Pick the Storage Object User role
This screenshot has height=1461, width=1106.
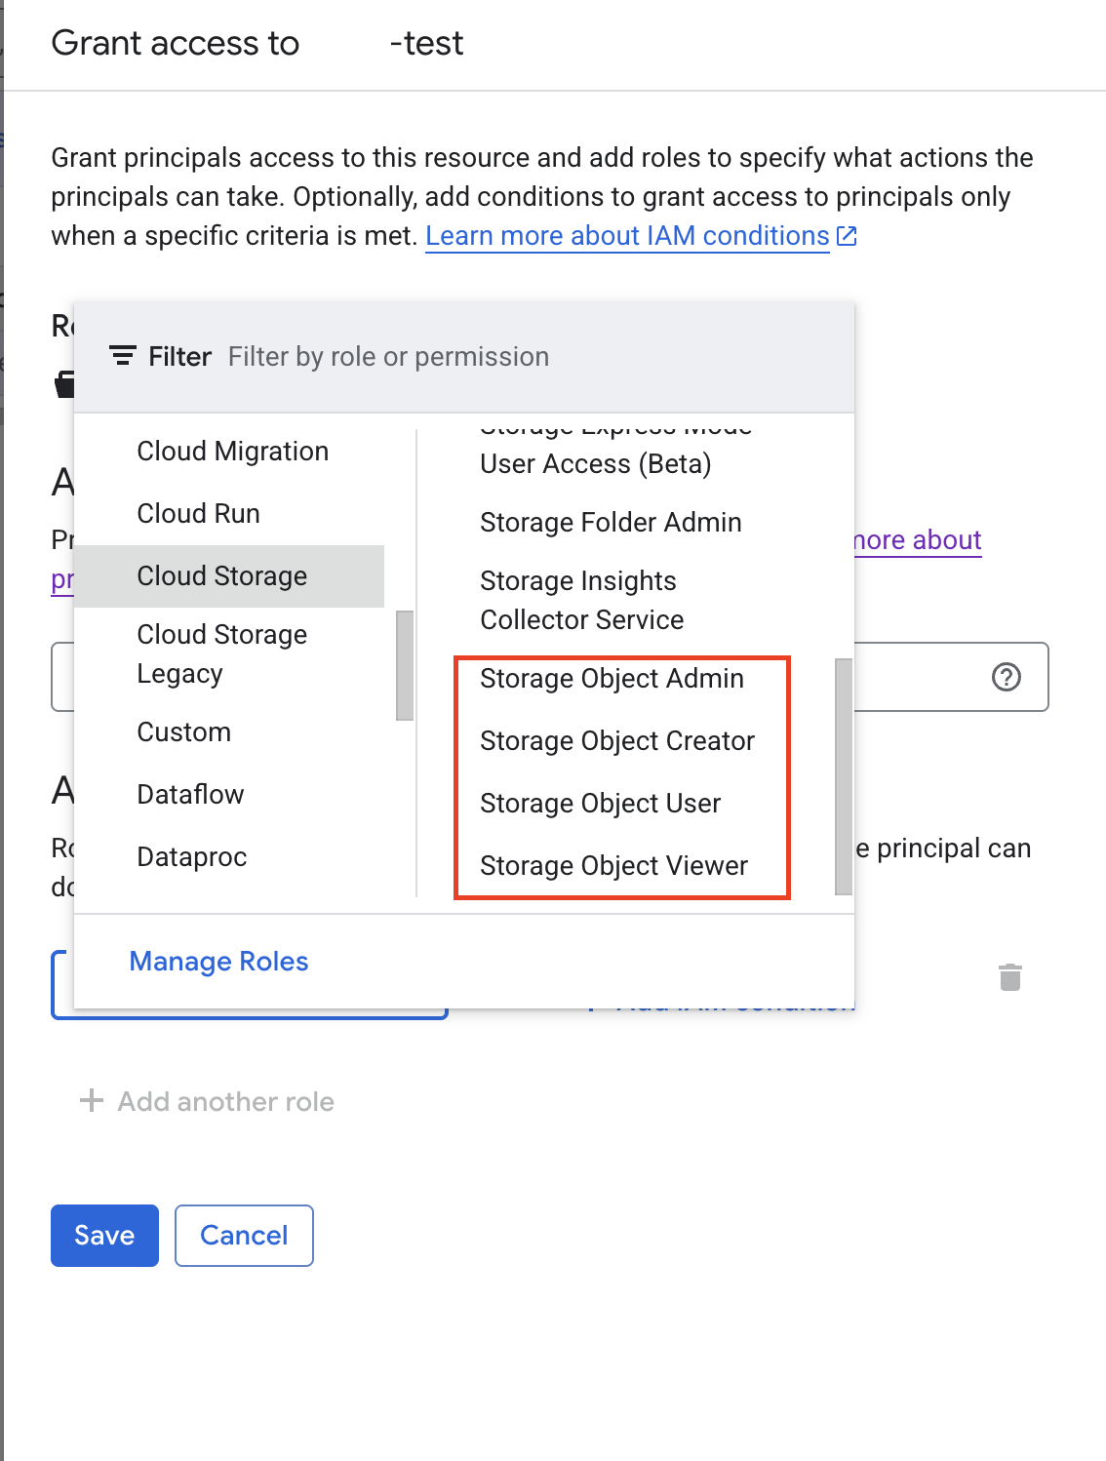[600, 804]
